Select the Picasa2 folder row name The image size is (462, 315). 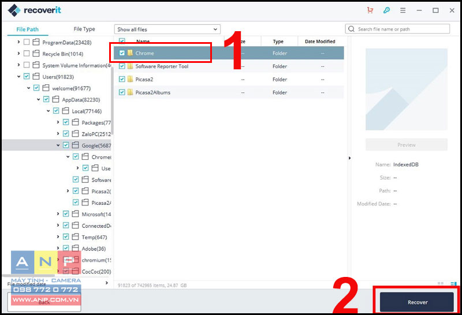(144, 79)
